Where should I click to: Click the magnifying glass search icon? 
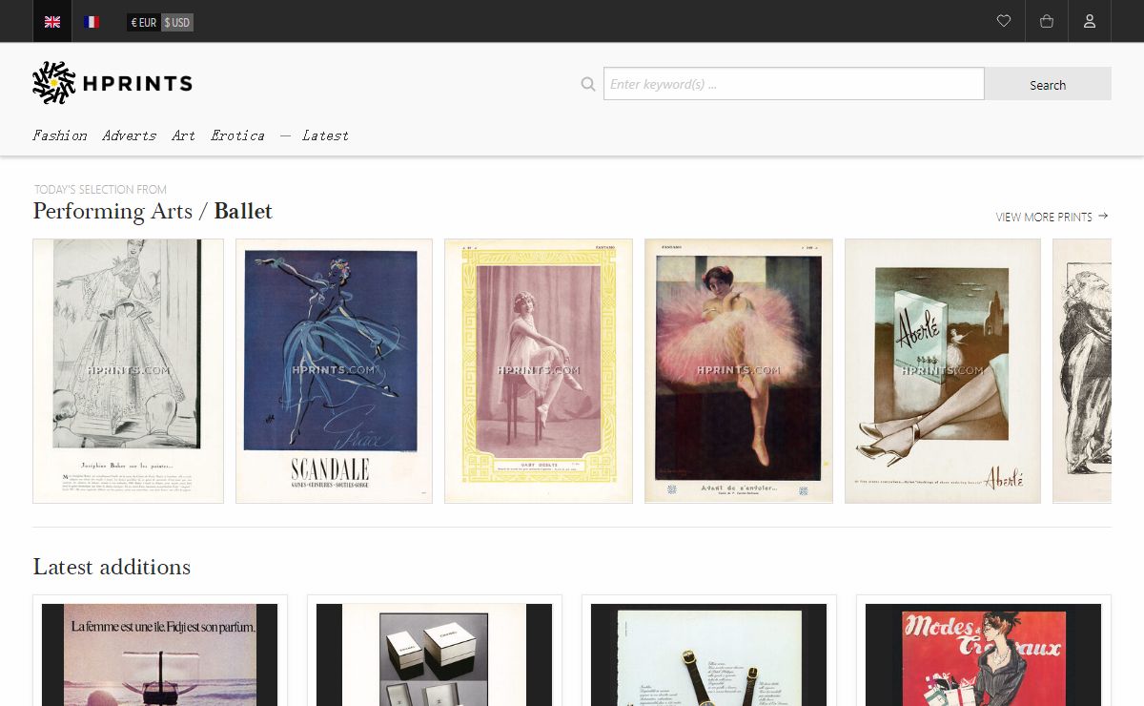pos(588,84)
